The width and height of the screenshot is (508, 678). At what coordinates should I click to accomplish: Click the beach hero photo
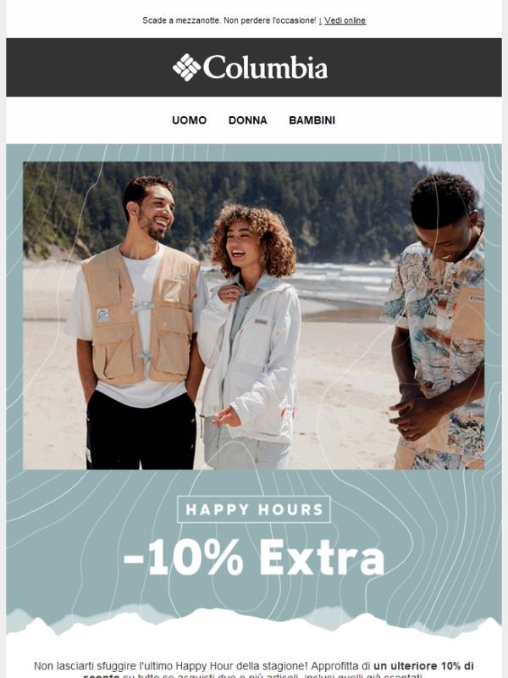tap(254, 315)
